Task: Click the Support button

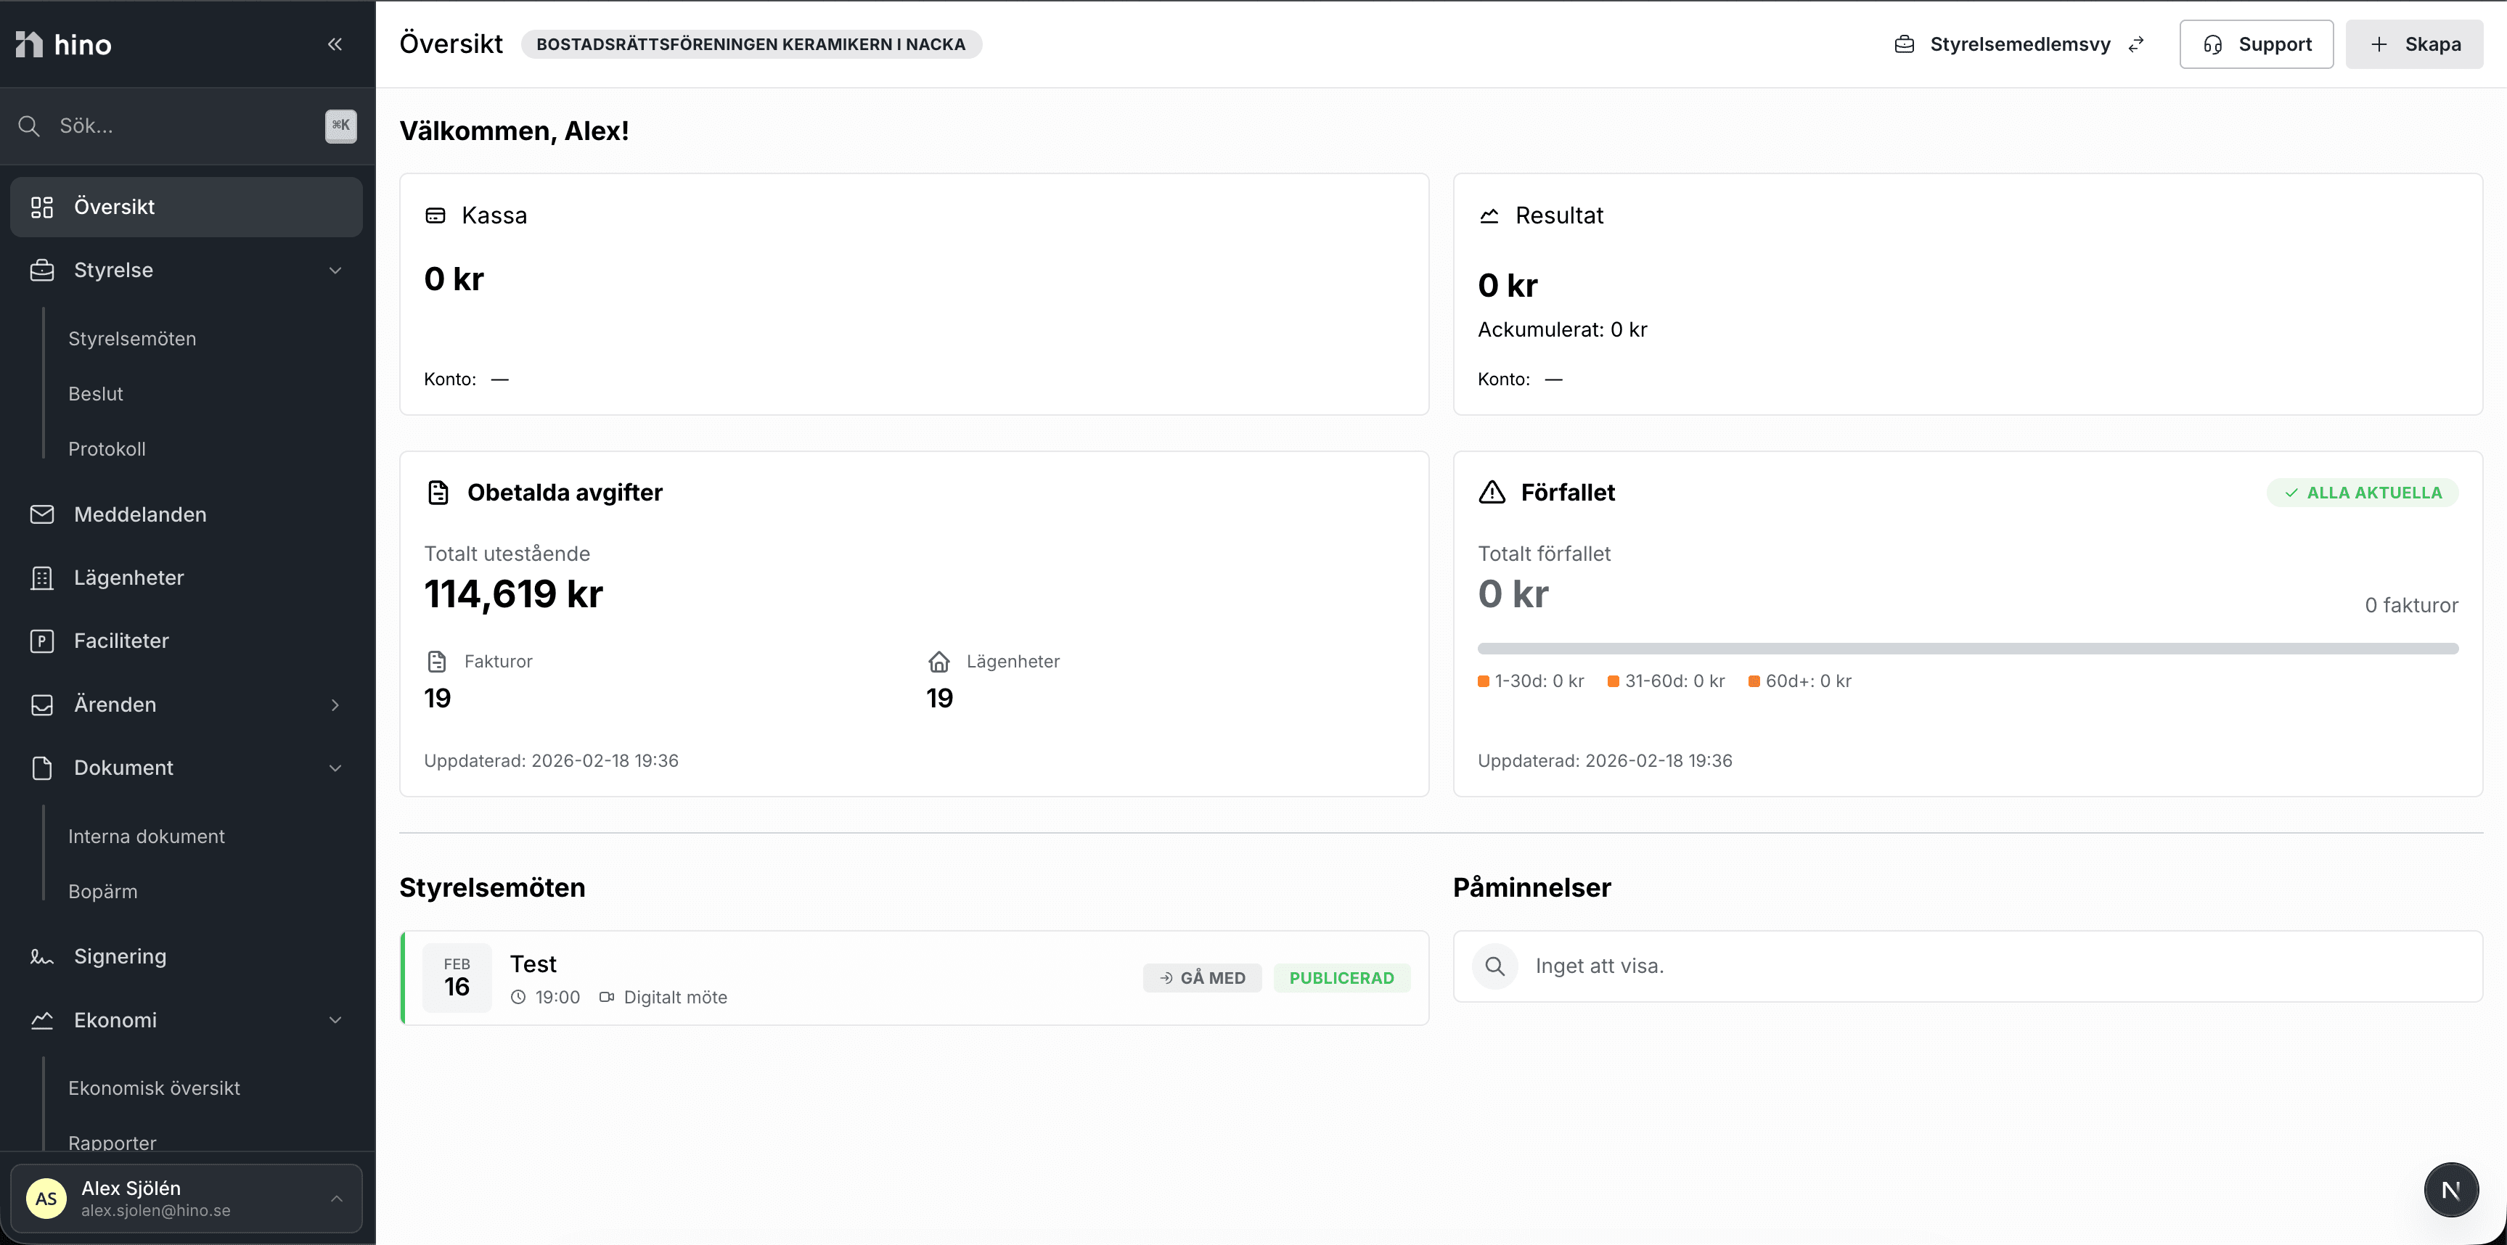Action: pyautogui.click(x=2256, y=44)
